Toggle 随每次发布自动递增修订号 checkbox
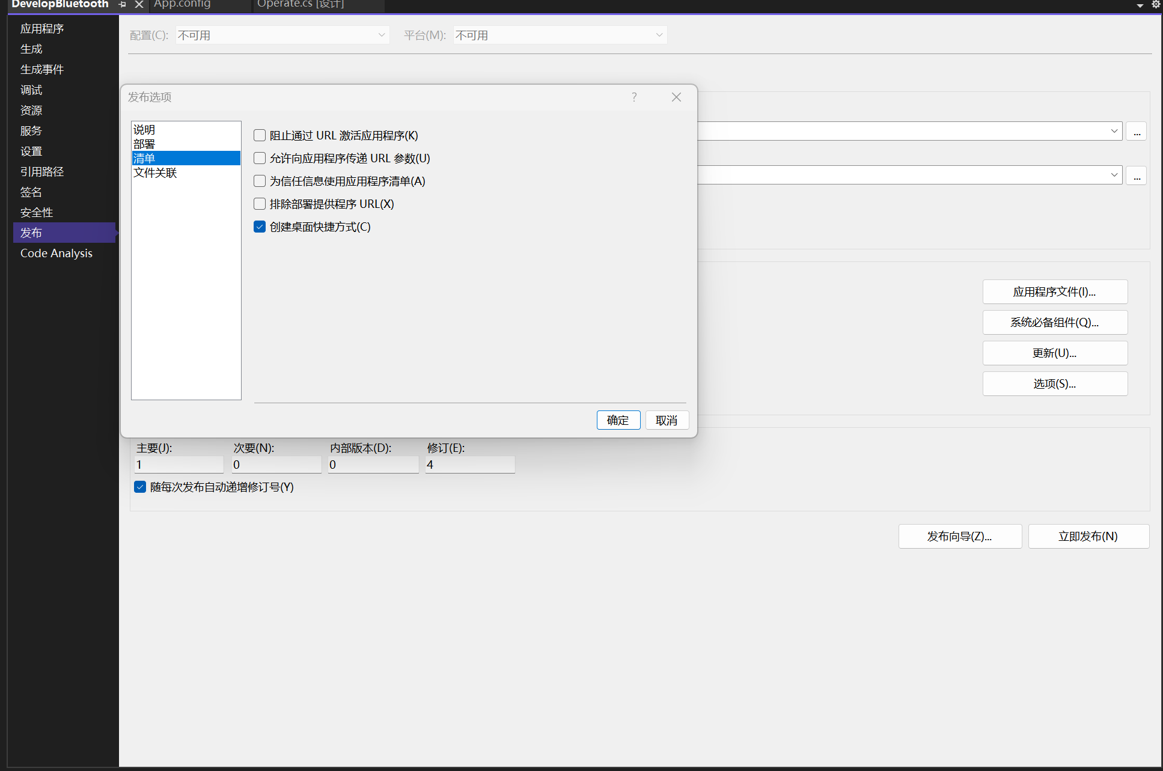Viewport: 1163px width, 771px height. [140, 487]
